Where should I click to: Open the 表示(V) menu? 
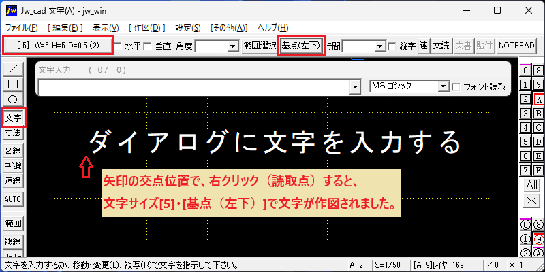click(106, 28)
